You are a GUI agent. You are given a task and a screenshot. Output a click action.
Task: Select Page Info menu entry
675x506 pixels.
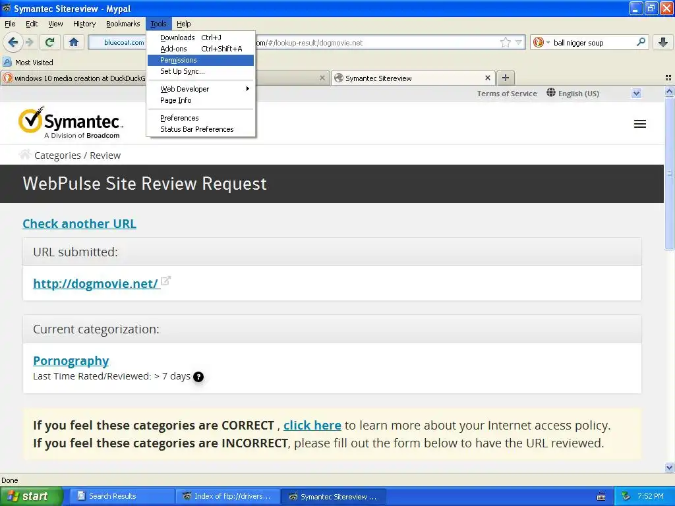coord(201,100)
